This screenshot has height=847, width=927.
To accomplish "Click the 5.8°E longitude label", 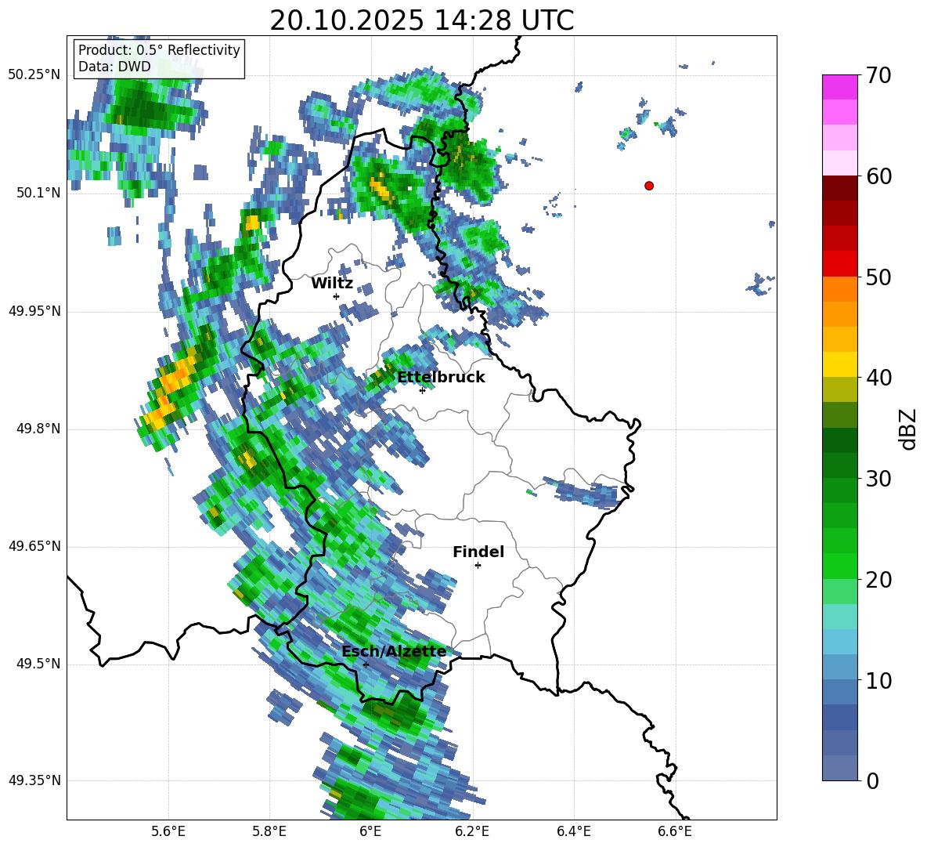I will pyautogui.click(x=269, y=831).
